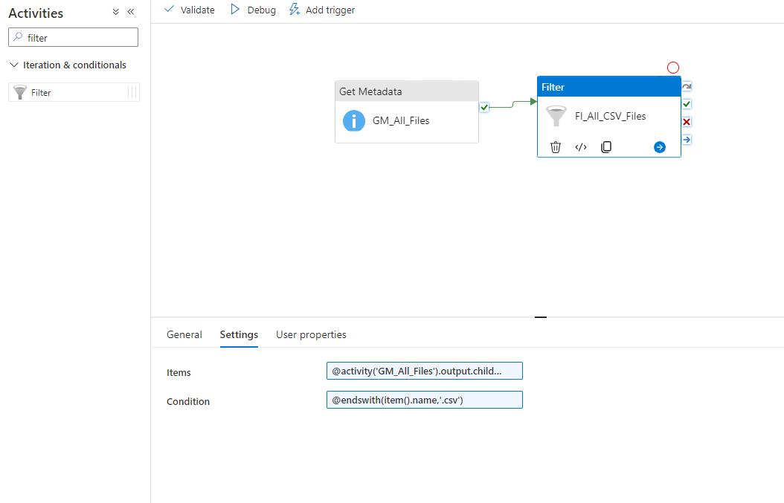784x503 pixels.
Task: Start a Debug run of the pipeline
Action: click(253, 10)
